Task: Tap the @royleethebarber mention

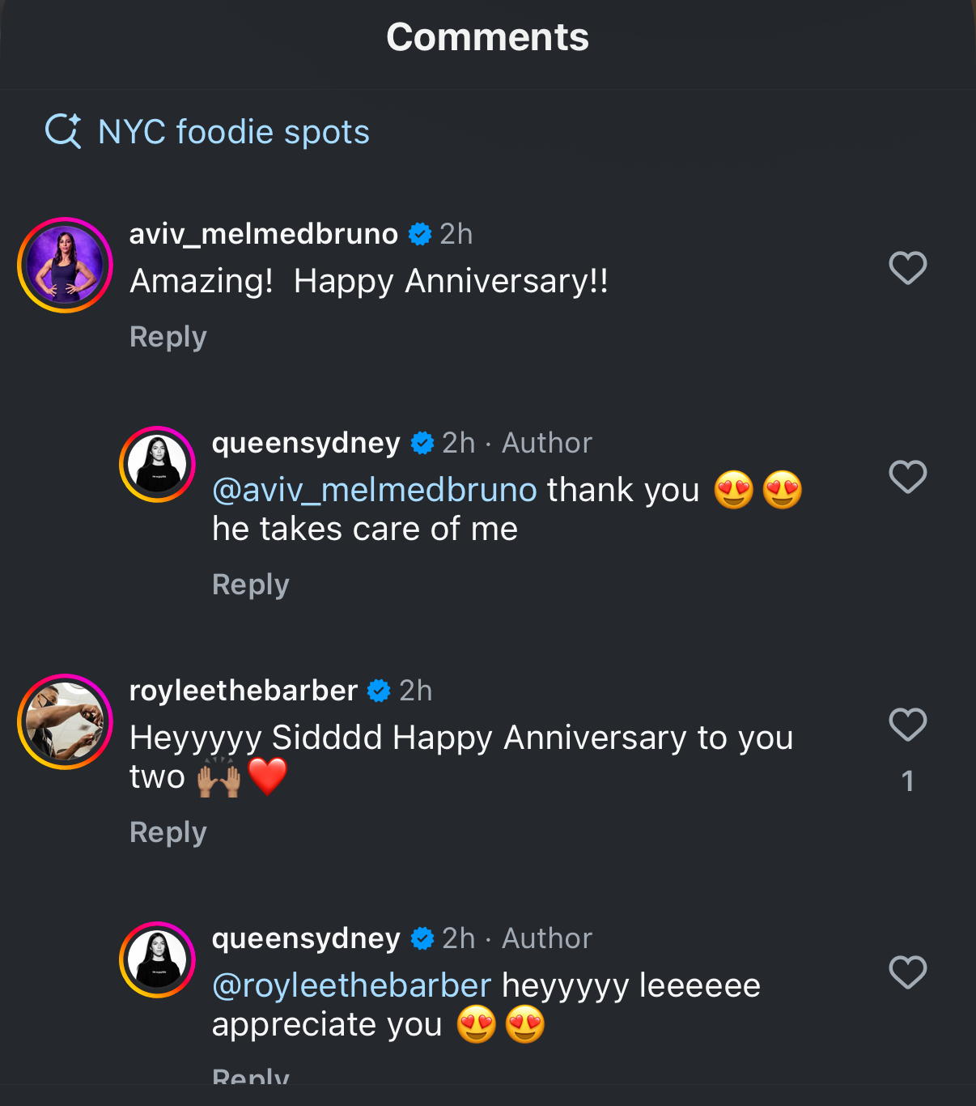Action: 352,986
